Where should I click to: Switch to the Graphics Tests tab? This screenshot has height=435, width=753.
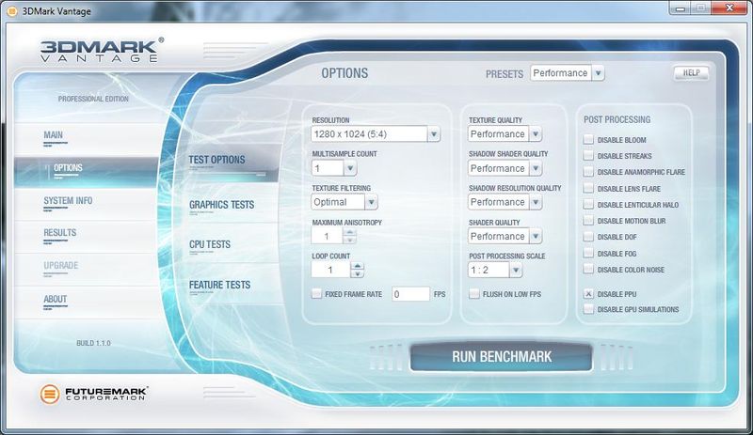(x=221, y=205)
